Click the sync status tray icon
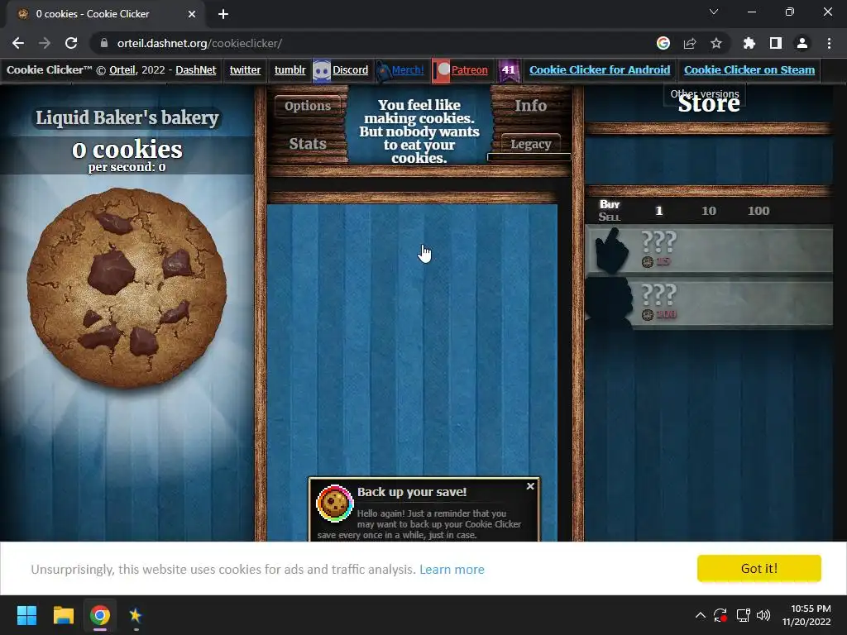Screen dimensions: 847x635 point(720,615)
